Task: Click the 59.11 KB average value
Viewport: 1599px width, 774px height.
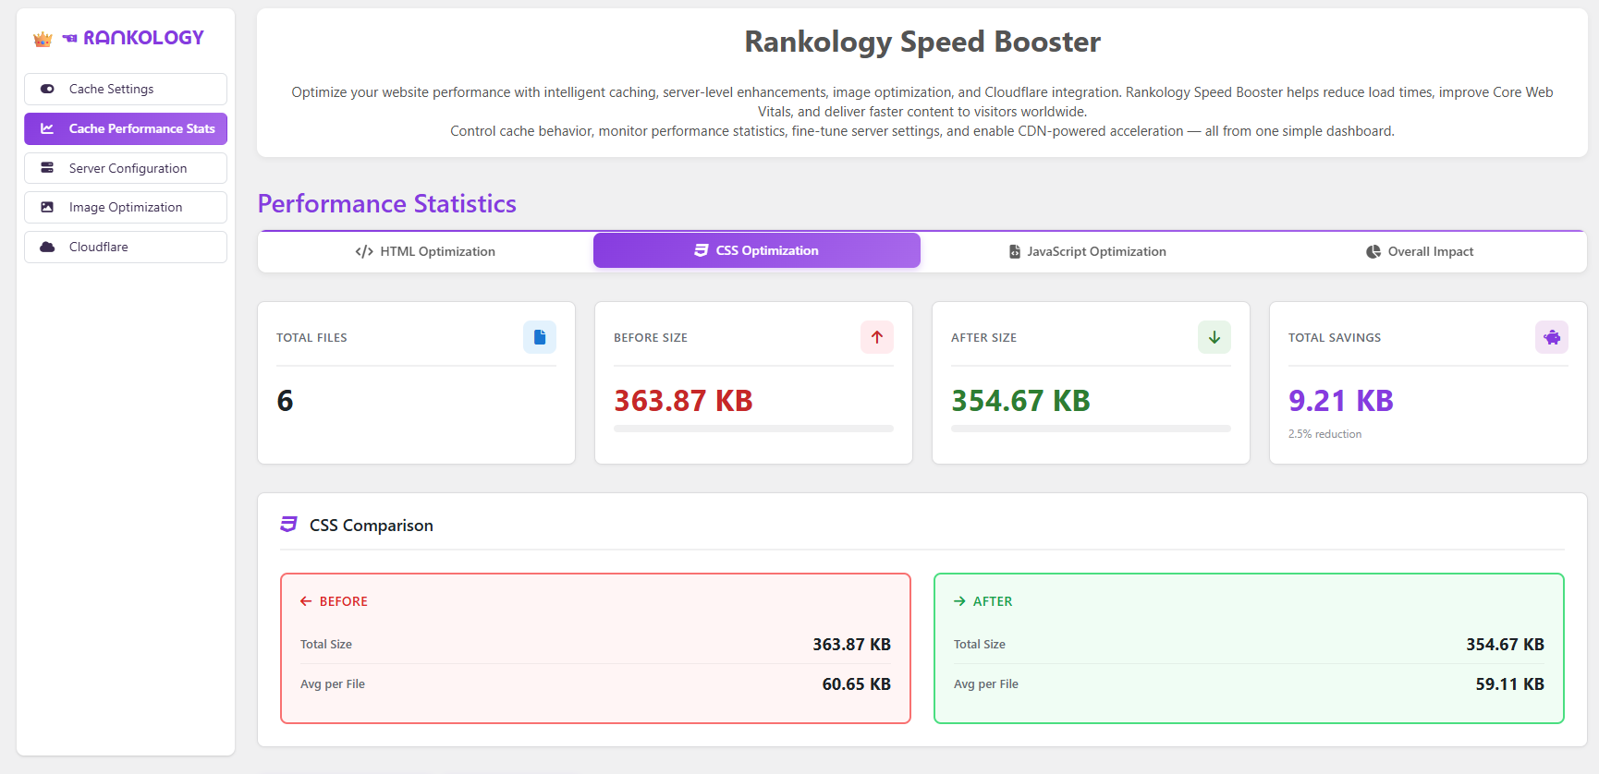Action: click(1510, 684)
